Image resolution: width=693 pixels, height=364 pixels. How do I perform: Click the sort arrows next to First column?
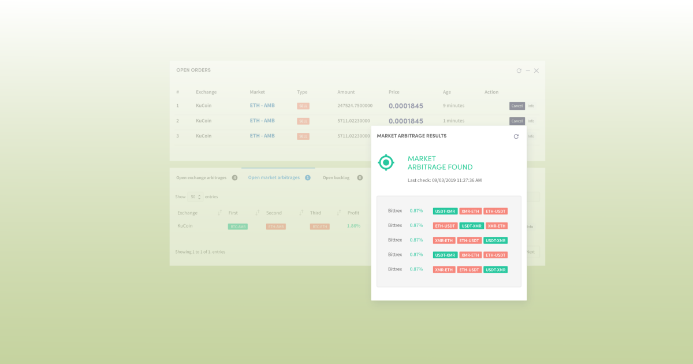[x=257, y=212]
